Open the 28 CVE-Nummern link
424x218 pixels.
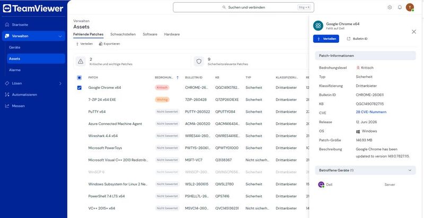371,112
